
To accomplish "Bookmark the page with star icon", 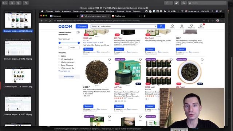I will 213,21.
